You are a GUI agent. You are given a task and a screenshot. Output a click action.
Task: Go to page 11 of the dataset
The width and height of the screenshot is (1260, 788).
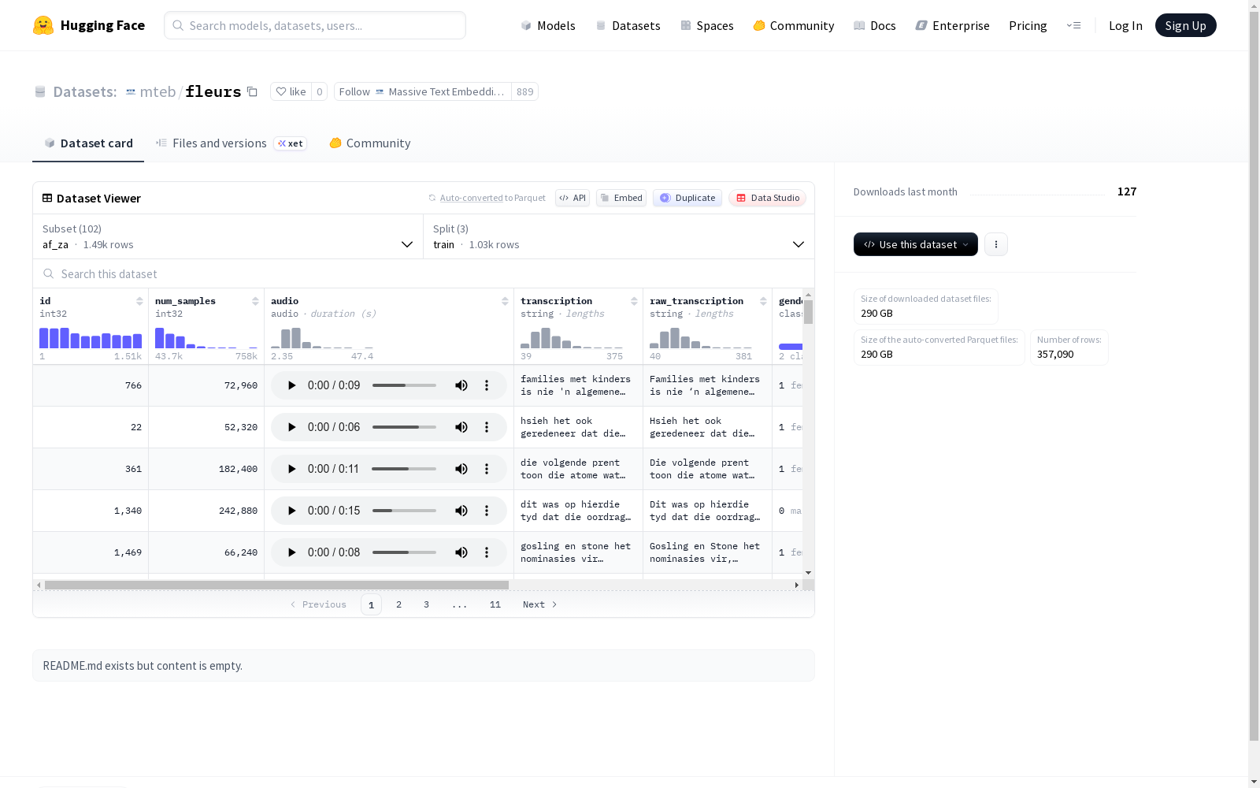click(495, 604)
